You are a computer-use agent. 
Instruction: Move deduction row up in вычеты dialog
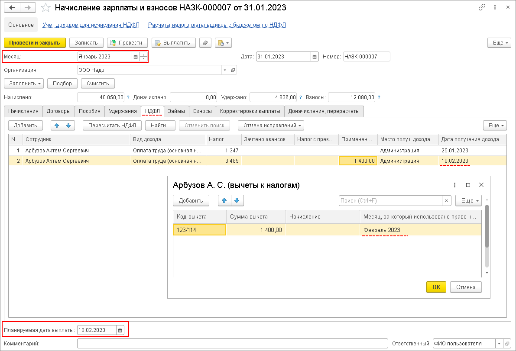click(224, 200)
